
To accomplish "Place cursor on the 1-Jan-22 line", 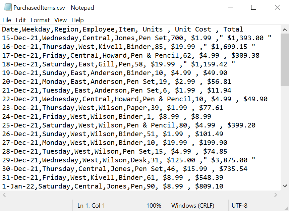I will click(x=113, y=186).
